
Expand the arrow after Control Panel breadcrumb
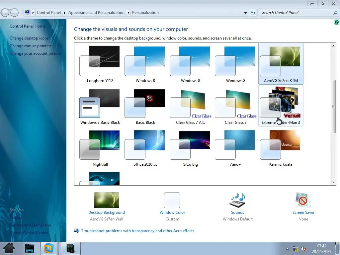pos(65,13)
